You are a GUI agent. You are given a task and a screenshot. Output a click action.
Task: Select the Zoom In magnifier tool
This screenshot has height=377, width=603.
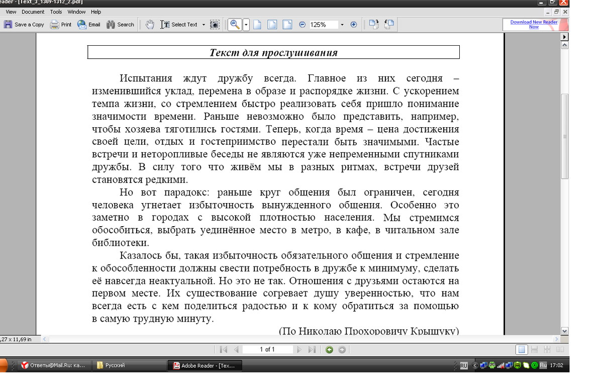click(x=234, y=24)
